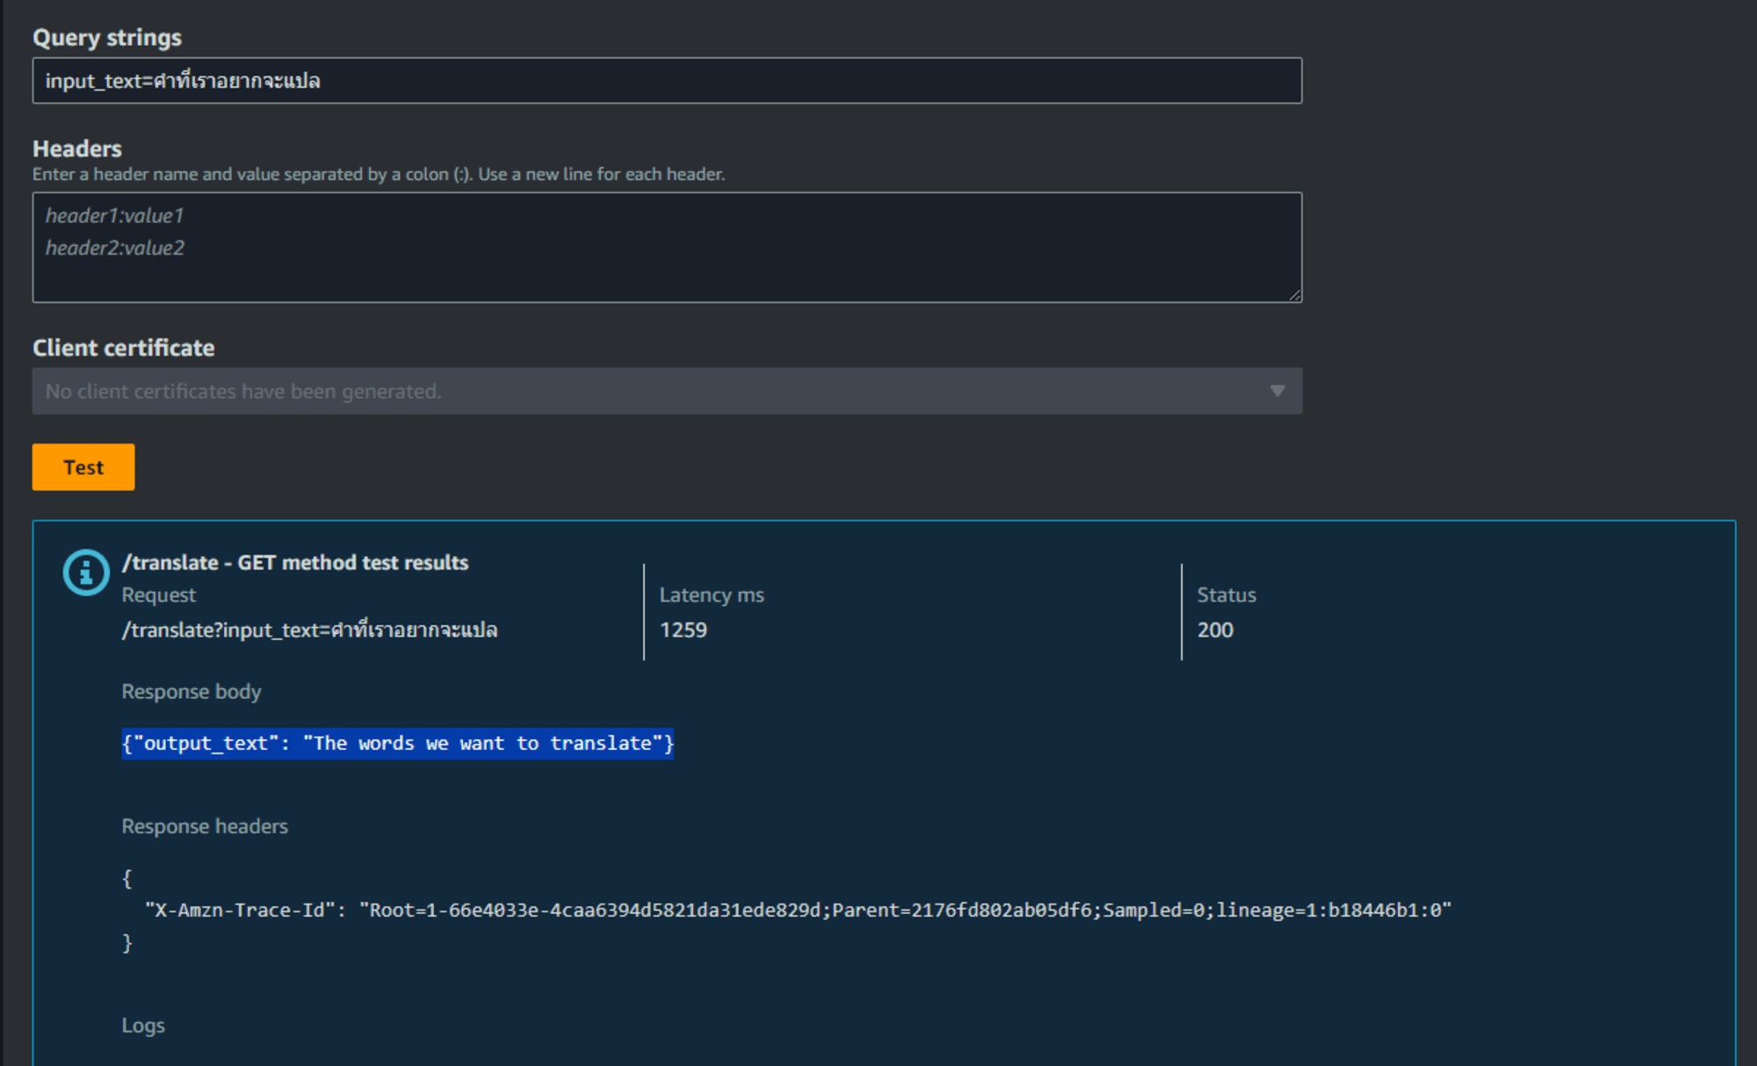Screen dimensions: 1757x1066
Task: Click the Client certificate label
Action: coord(124,348)
